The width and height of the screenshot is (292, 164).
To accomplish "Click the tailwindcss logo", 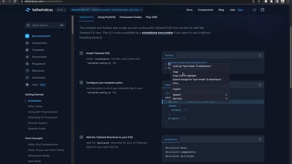I will point(39,10).
